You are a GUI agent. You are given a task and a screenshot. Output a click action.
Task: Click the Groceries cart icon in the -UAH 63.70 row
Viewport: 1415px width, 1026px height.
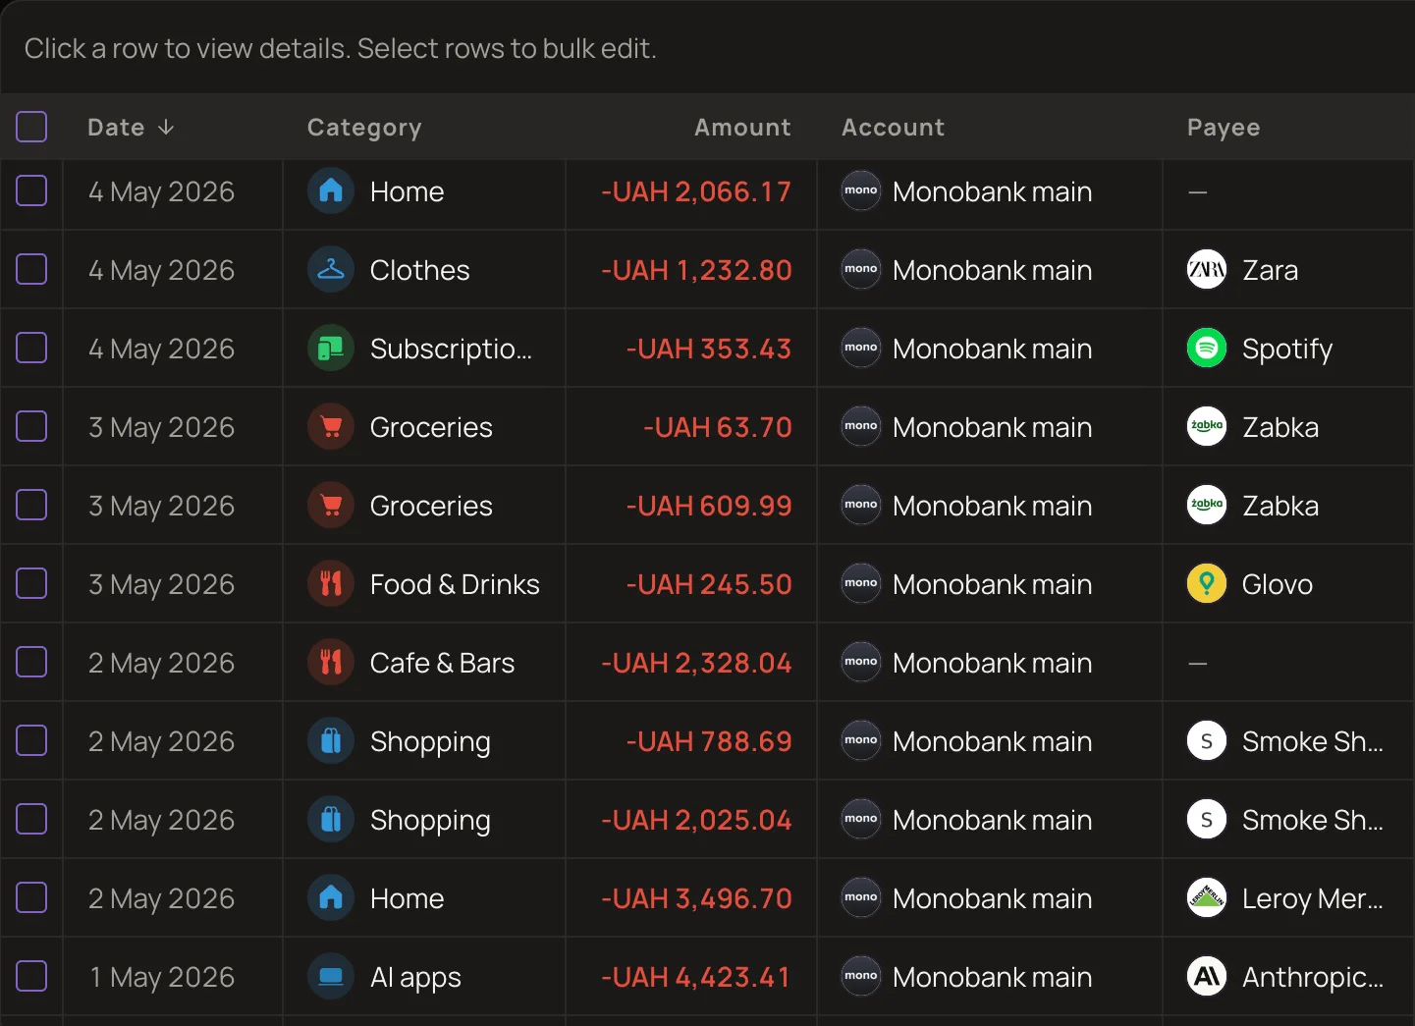pos(331,426)
